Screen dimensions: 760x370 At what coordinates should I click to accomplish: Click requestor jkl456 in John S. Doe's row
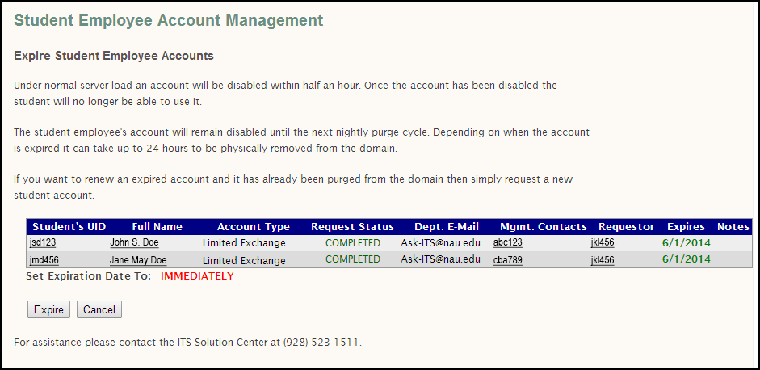click(603, 242)
